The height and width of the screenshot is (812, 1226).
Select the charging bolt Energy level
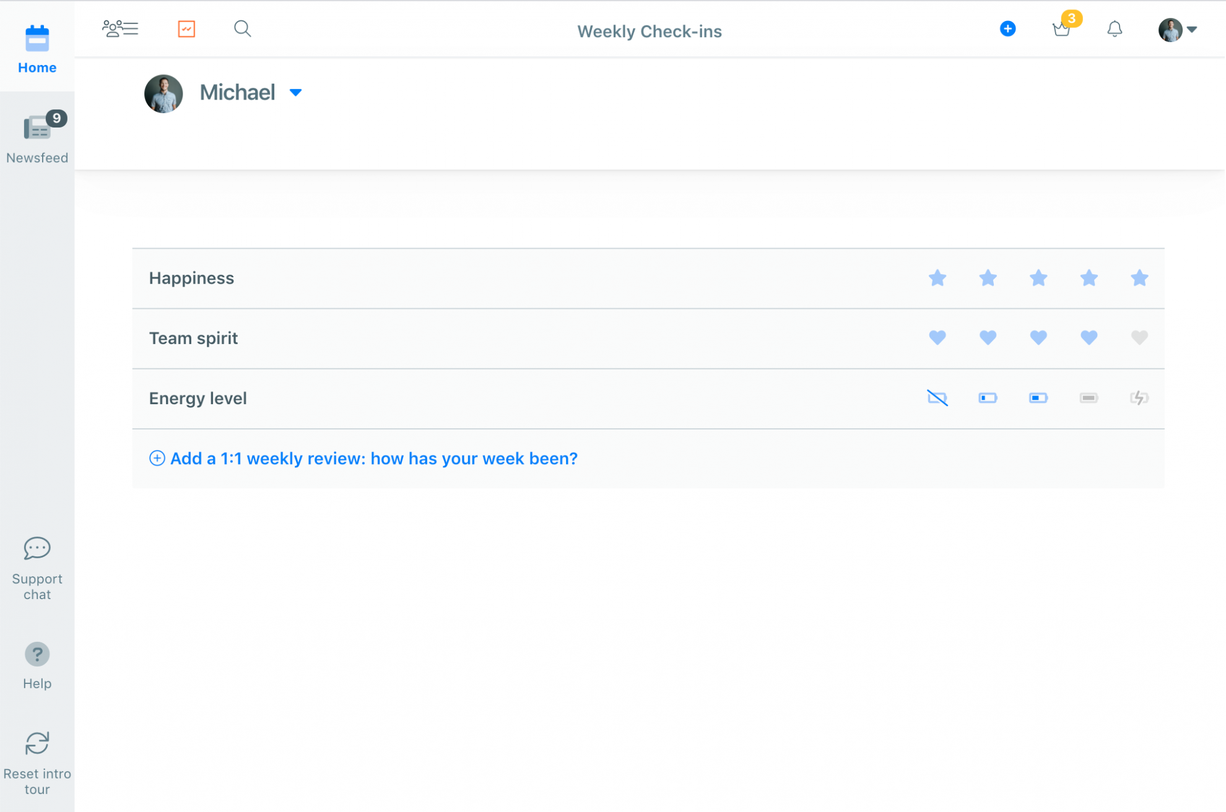pyautogui.click(x=1139, y=397)
